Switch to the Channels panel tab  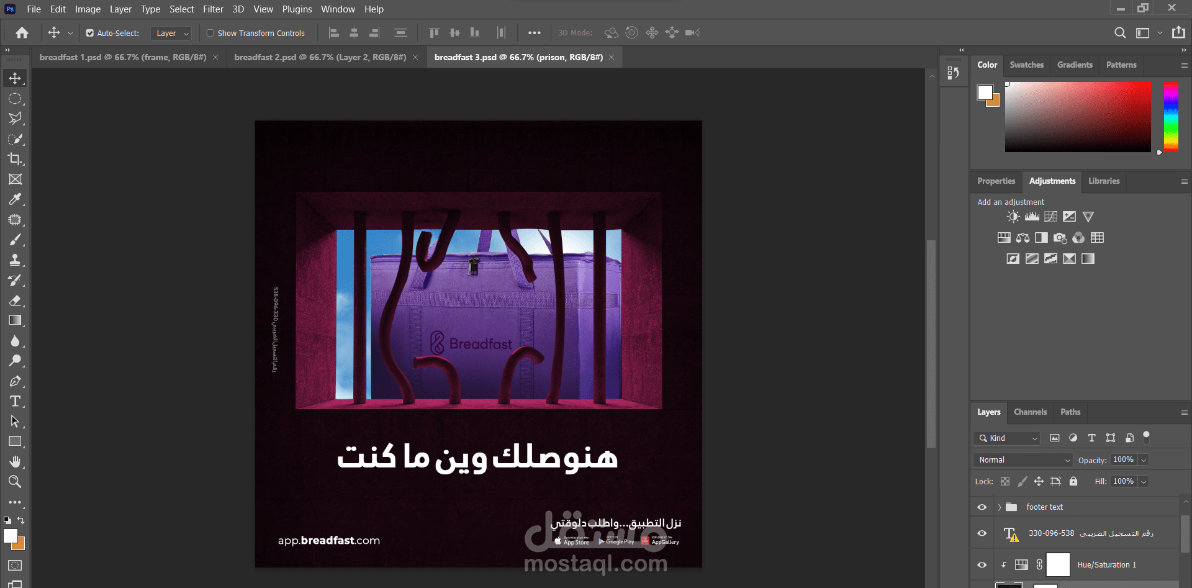(x=1030, y=412)
